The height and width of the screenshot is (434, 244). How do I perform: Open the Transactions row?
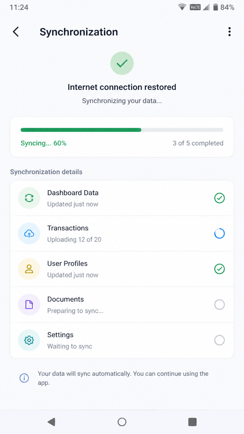click(x=122, y=234)
